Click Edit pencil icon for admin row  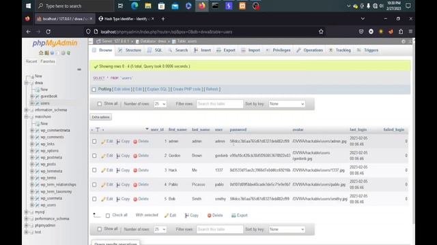coord(103,142)
